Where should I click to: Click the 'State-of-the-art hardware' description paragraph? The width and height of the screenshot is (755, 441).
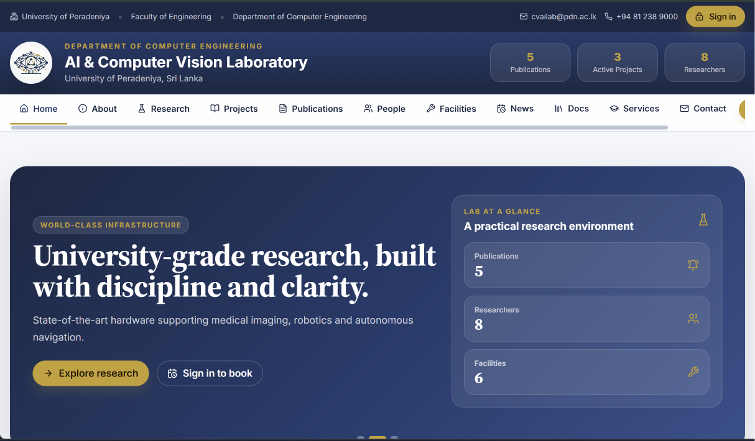(223, 329)
